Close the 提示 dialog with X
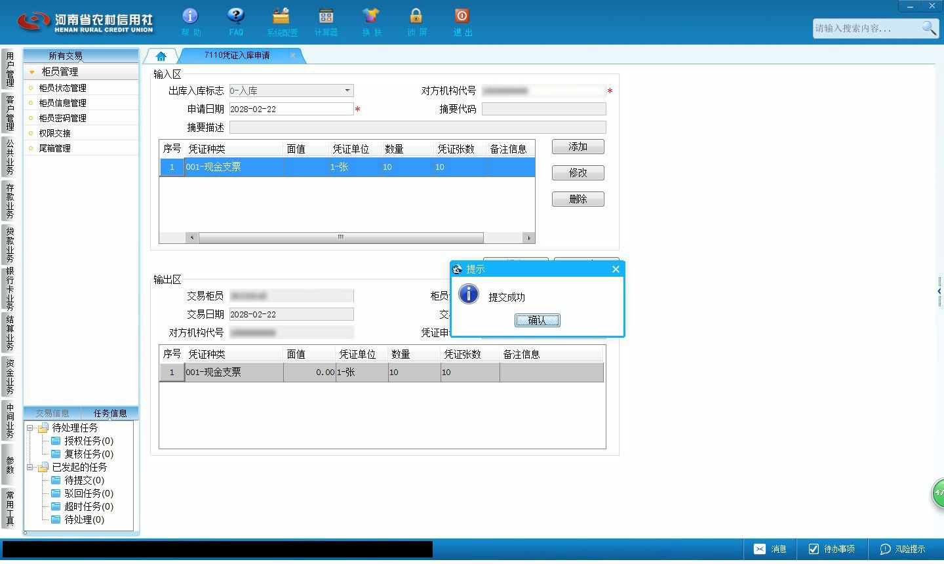944x564 pixels. coord(616,269)
